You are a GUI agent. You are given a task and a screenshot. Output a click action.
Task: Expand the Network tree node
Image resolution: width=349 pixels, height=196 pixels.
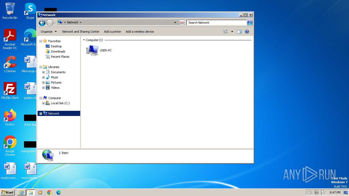41,114
